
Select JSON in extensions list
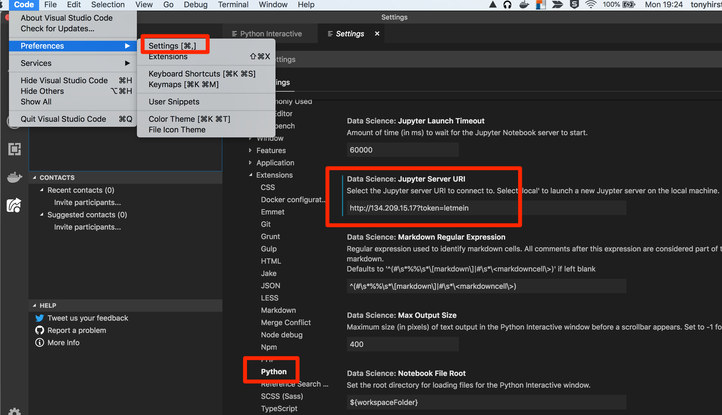click(270, 285)
